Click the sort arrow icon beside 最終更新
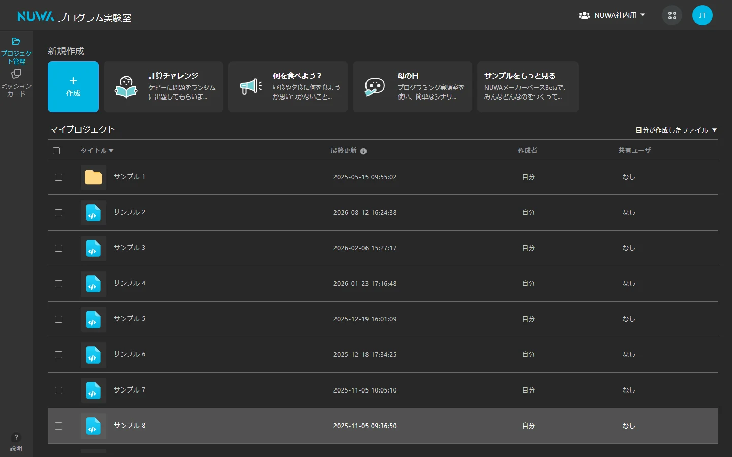This screenshot has width=732, height=457. pos(363,151)
